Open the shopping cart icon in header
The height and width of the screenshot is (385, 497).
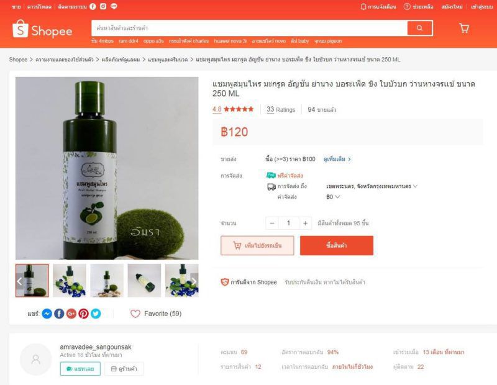464,28
